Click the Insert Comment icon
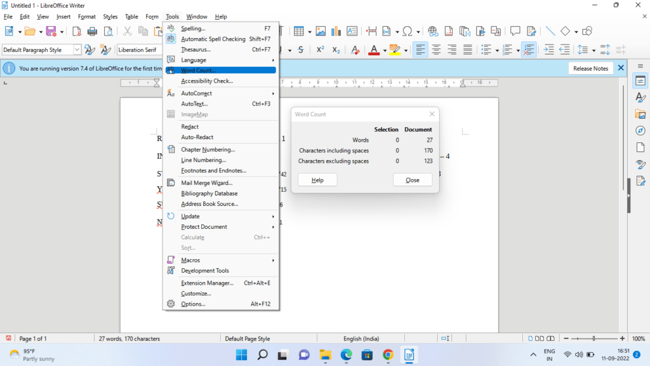 [515, 31]
